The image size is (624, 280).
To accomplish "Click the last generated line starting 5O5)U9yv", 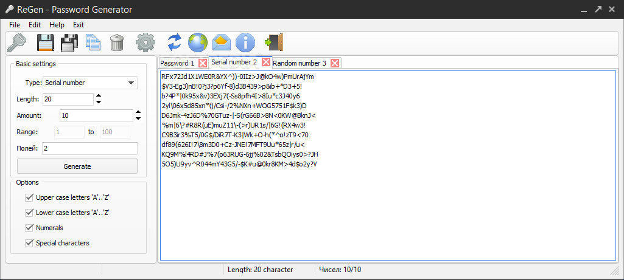I will (239, 165).
